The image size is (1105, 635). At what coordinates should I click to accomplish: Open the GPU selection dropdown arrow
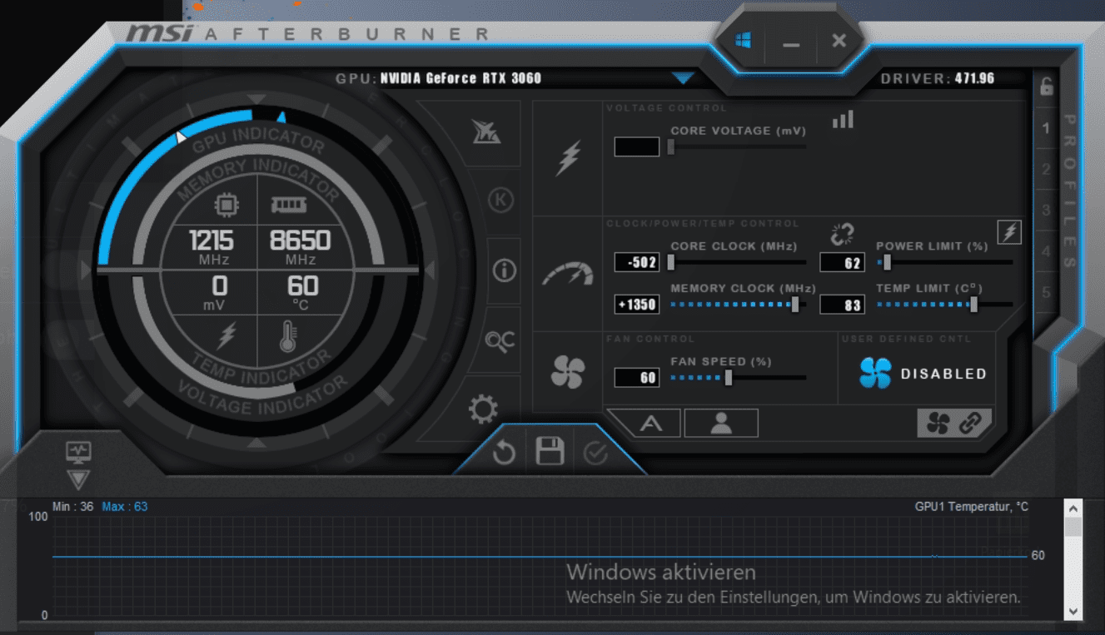[683, 78]
